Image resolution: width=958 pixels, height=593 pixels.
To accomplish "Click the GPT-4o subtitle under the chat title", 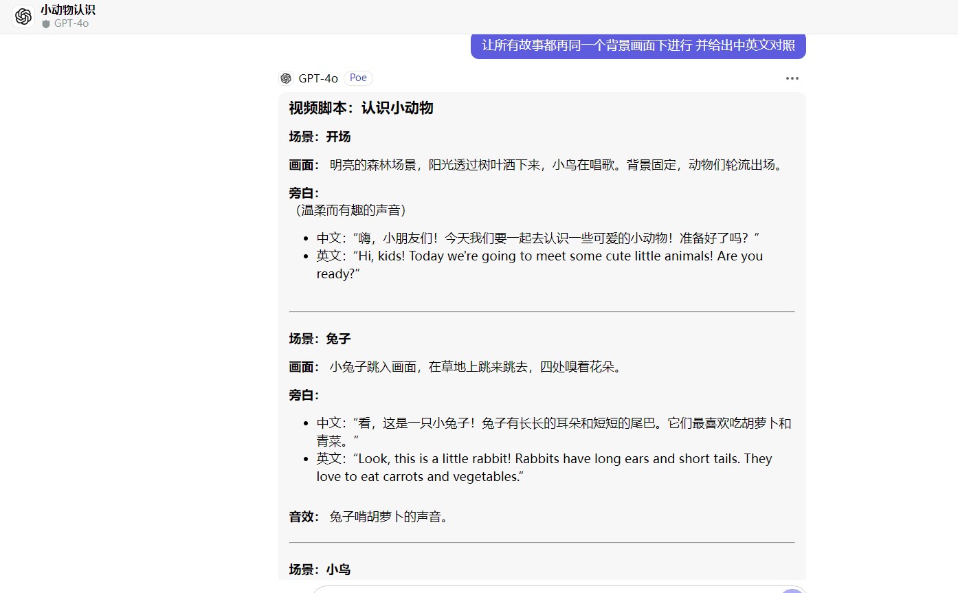I will (71, 23).
